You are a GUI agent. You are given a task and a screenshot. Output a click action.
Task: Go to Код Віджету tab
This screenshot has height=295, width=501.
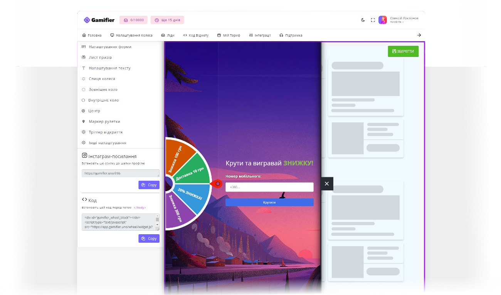(196, 35)
